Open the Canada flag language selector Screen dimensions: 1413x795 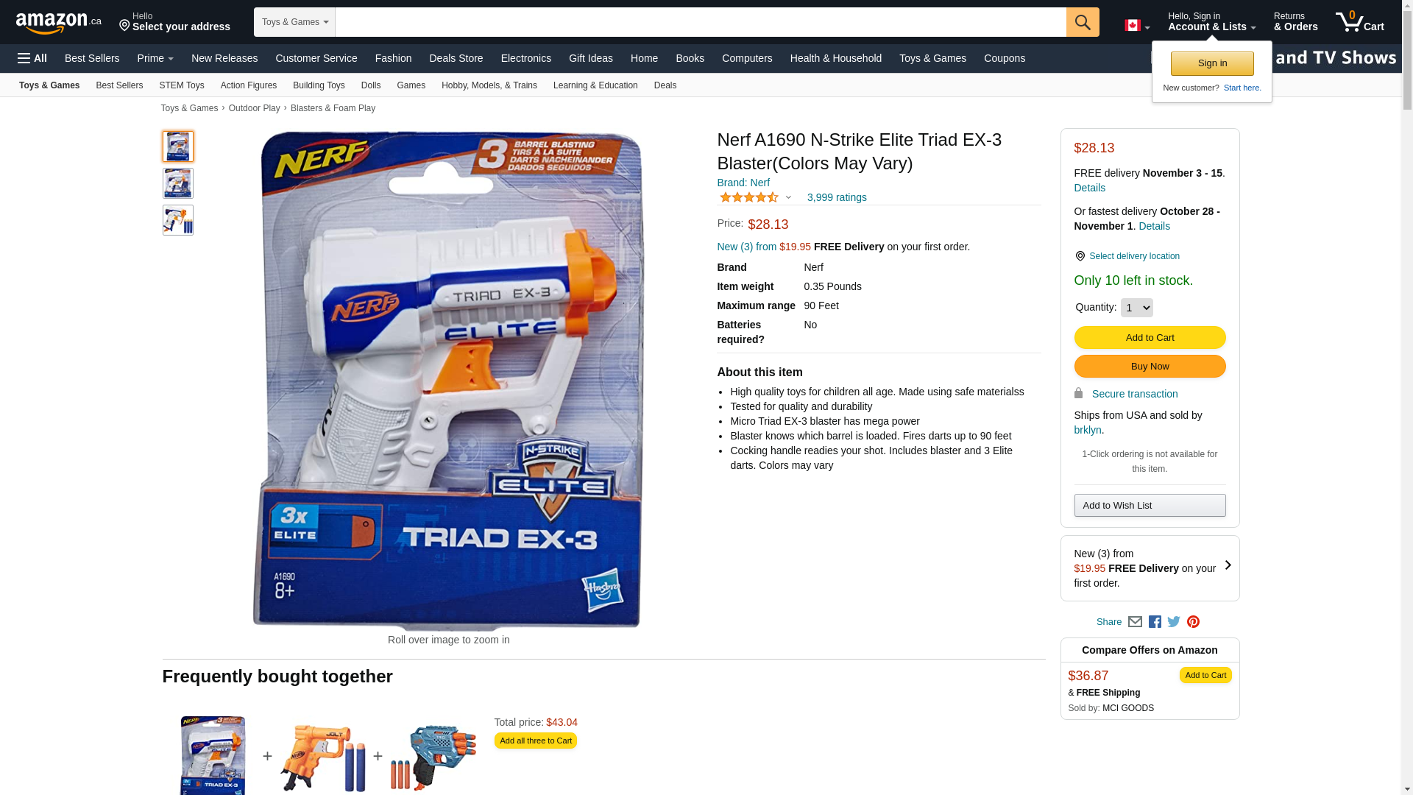click(1137, 26)
